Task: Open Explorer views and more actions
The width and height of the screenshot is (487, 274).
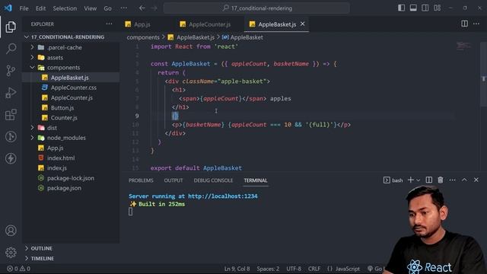Action: click(109, 24)
